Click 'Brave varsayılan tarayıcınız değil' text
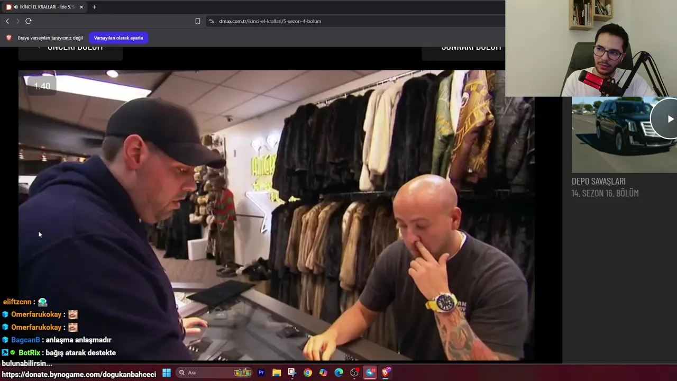 (50, 38)
